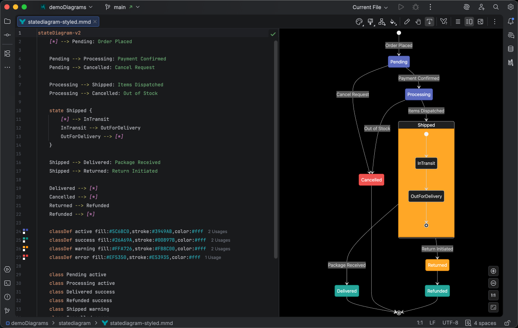Open the Git version control tool window
Viewport: 518px width, 328px height.
coord(7,311)
